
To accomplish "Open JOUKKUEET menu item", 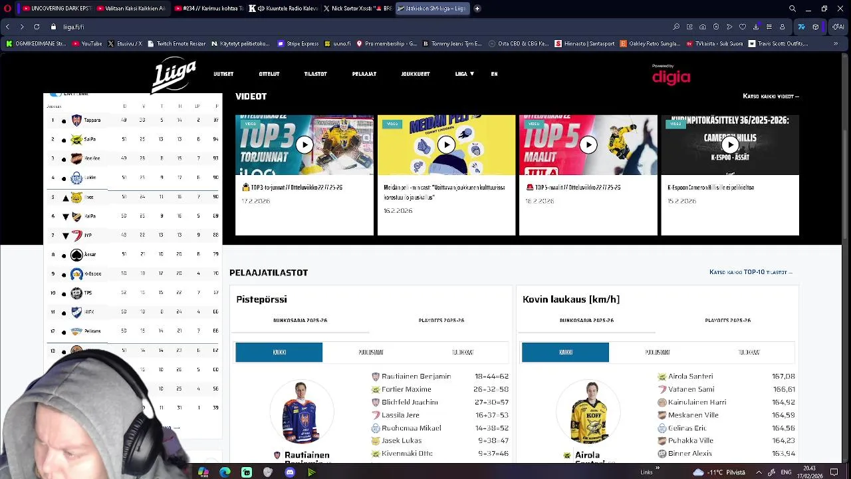I will pos(416,74).
